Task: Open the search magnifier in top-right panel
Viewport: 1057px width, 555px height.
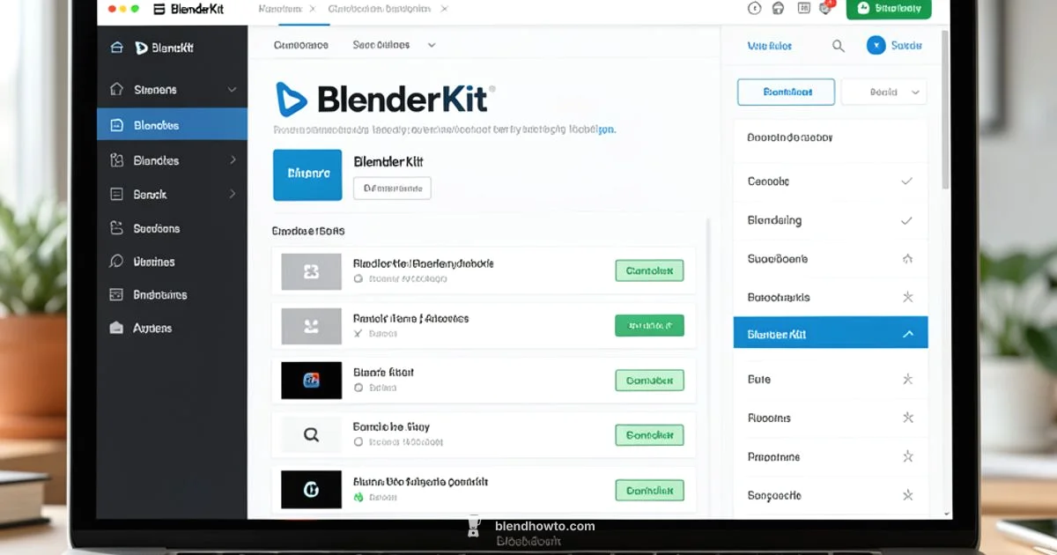Action: click(x=838, y=45)
